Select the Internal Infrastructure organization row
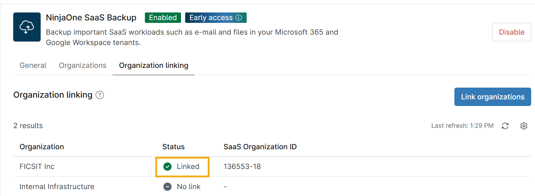The width and height of the screenshot is (535, 196). [57, 187]
